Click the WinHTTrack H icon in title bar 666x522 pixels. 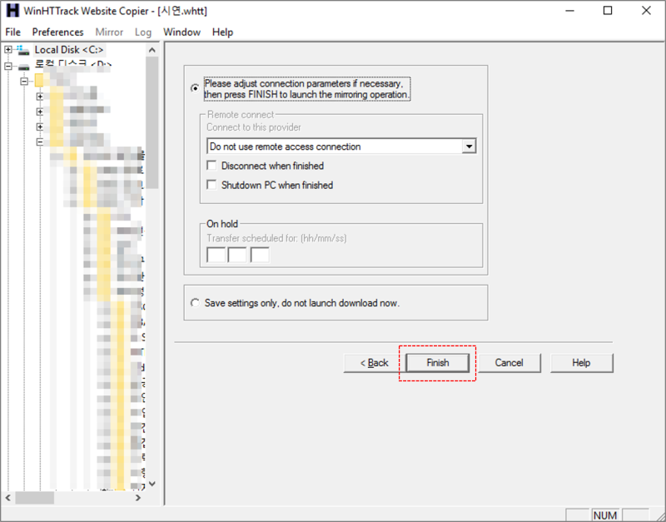(12, 11)
